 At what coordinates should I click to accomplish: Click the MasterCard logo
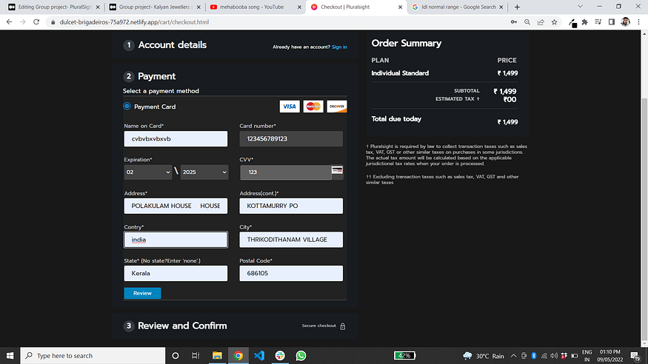(x=313, y=107)
